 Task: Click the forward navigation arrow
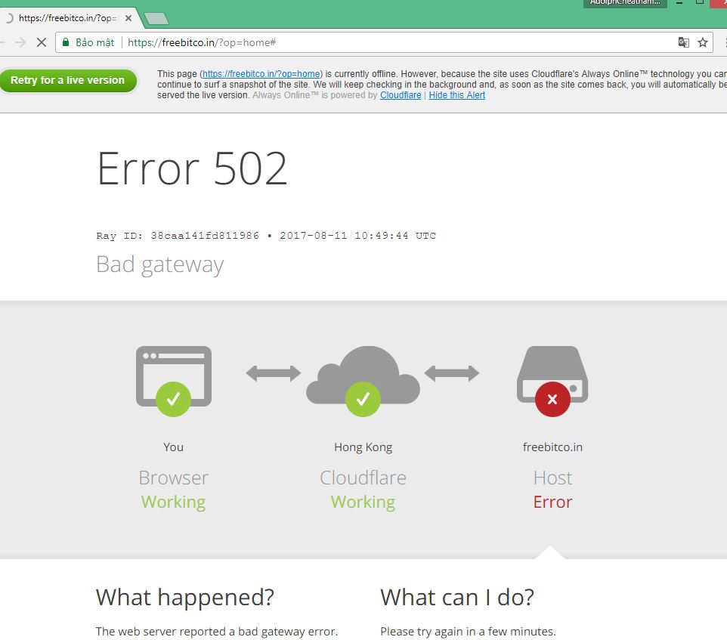coord(20,42)
